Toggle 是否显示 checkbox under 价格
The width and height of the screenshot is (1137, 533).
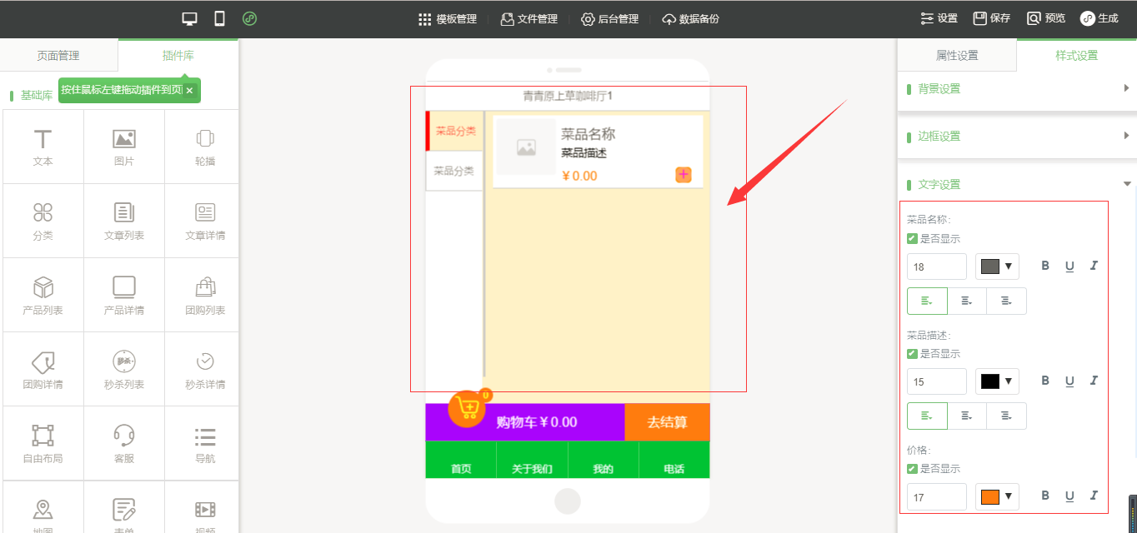(x=912, y=469)
